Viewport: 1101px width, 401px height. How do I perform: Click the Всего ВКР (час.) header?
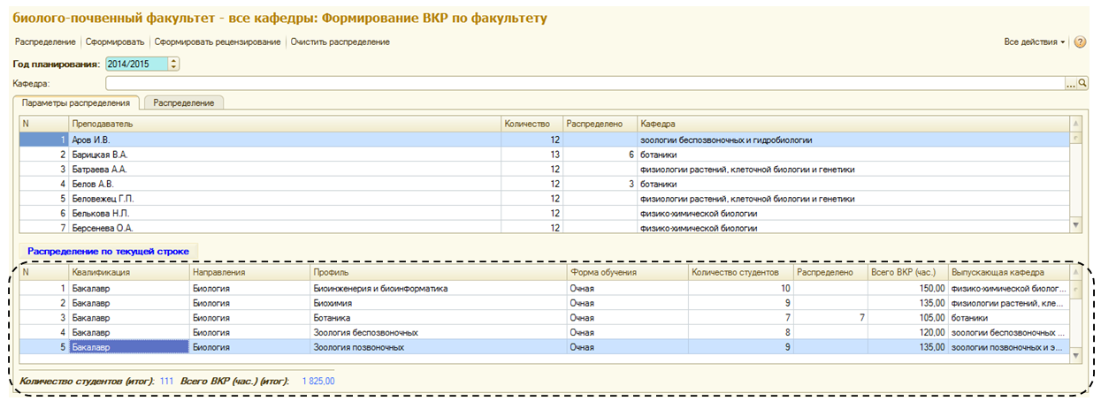(907, 273)
